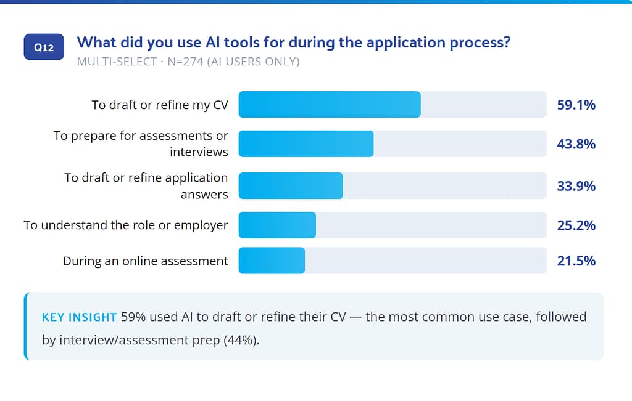Click the filled bar for application answers

[x=290, y=185]
